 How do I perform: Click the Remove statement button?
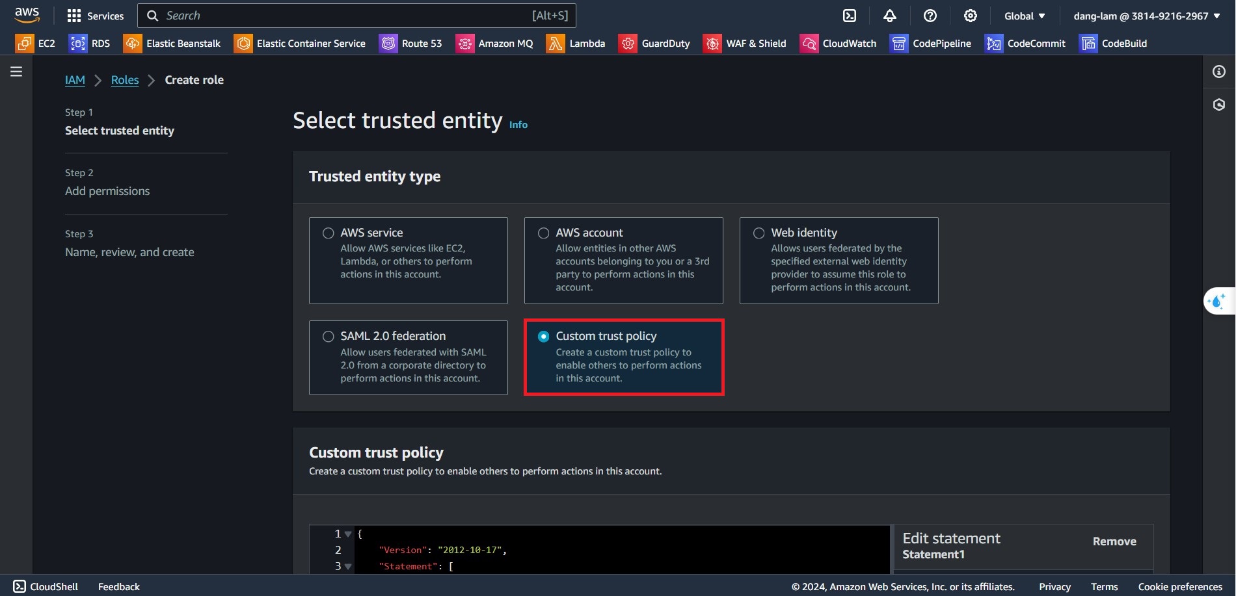(1114, 541)
